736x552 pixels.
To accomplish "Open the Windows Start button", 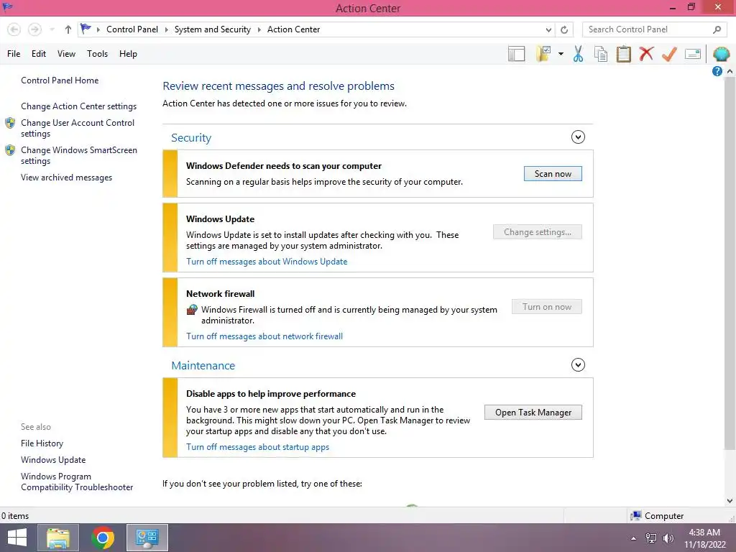I will point(17,538).
